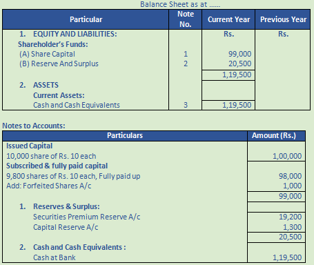Image resolution: width=314 pixels, height=265 pixels.
Task: Click the 98,000 amount cell
Action: pyautogui.click(x=290, y=176)
